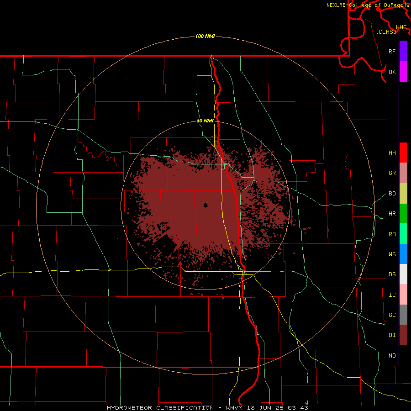Click the 'WS' legend label
Viewport: 411px width, 411px height.
click(392, 254)
